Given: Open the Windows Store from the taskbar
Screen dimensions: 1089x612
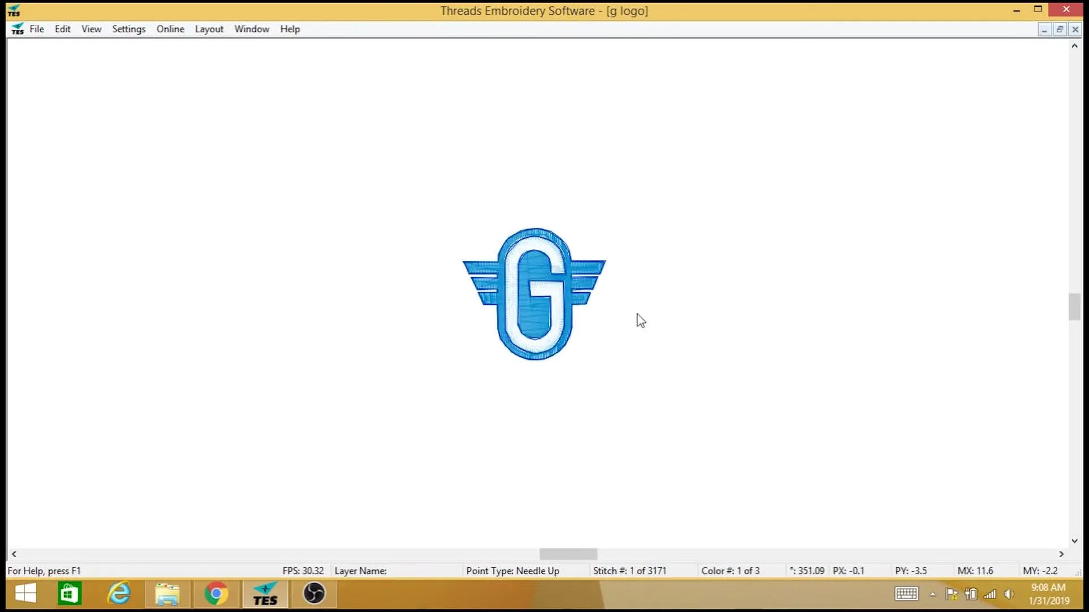Looking at the screenshot, I should [70, 592].
